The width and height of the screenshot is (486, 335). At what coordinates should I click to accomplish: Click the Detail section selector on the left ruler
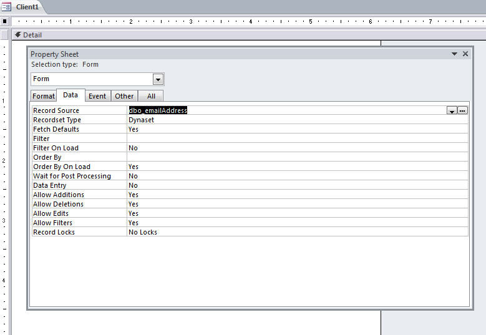pyautogui.click(x=4, y=35)
